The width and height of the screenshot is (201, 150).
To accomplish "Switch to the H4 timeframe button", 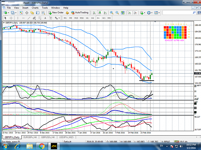I will (x=93, y=18).
